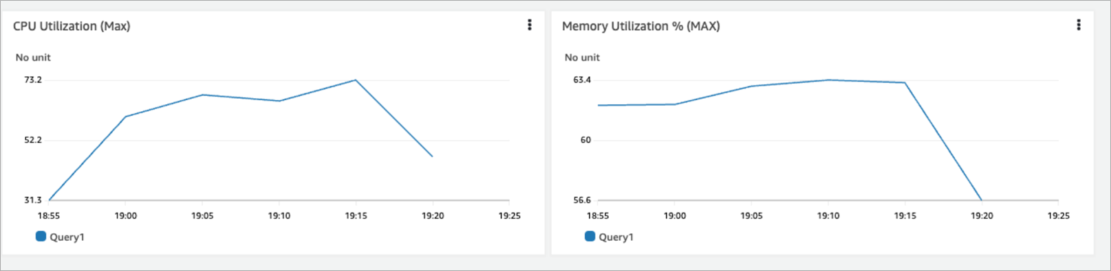The height and width of the screenshot is (271, 1111).
Task: Click the 63.4 y-axis label on Memory chart
Action: (x=582, y=80)
